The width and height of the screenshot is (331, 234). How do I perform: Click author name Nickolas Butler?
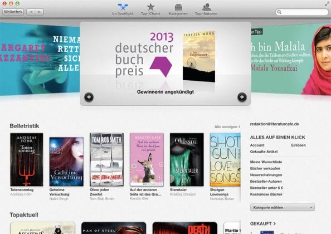click(222, 199)
